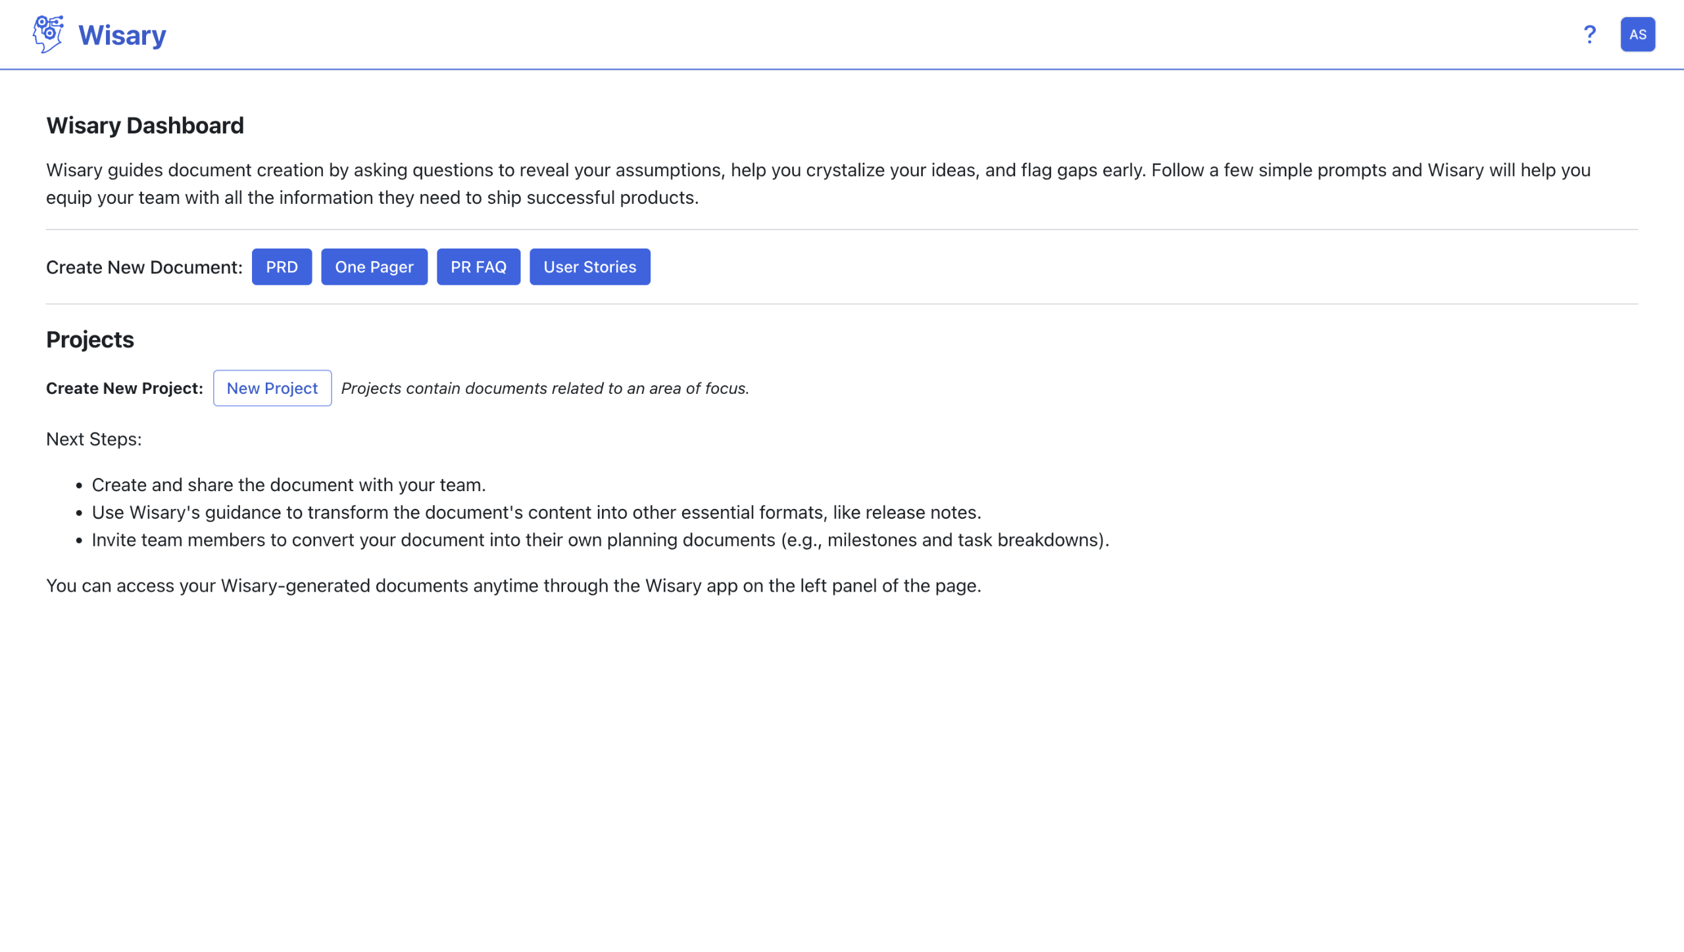Click the bullet mentioning release notes
The image size is (1684, 952).
coord(536,513)
